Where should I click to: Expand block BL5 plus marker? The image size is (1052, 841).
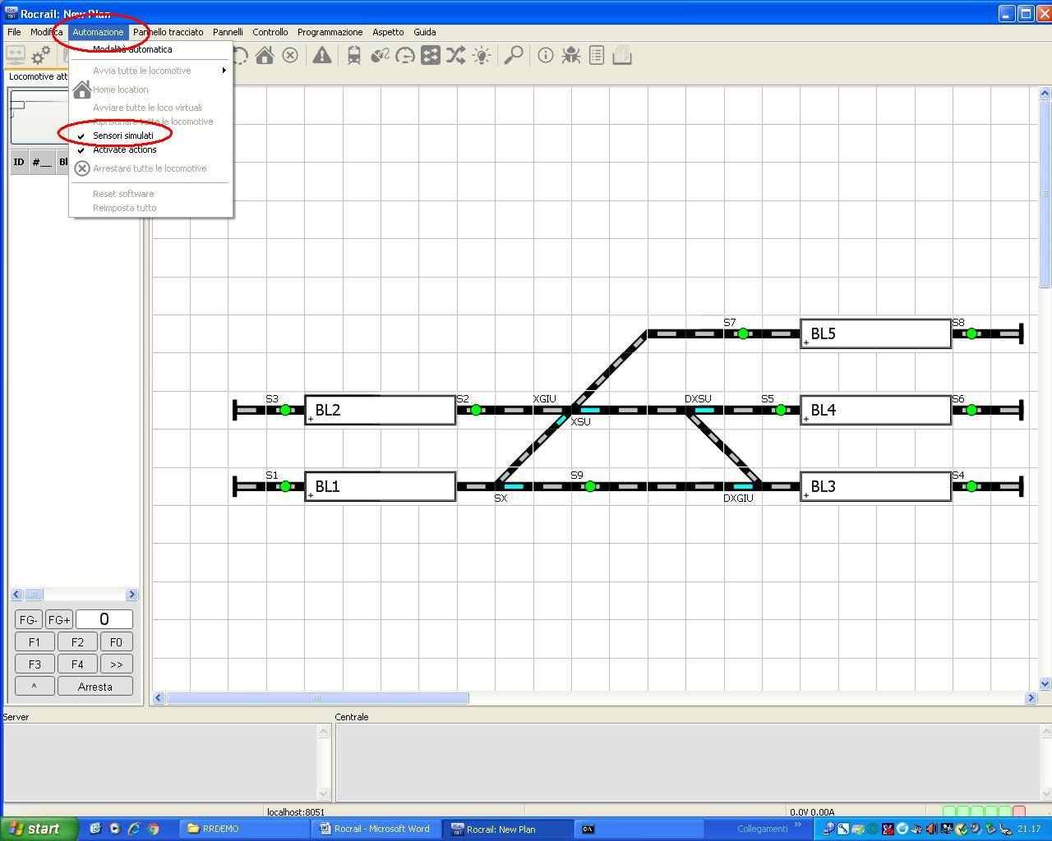pyautogui.click(x=806, y=342)
